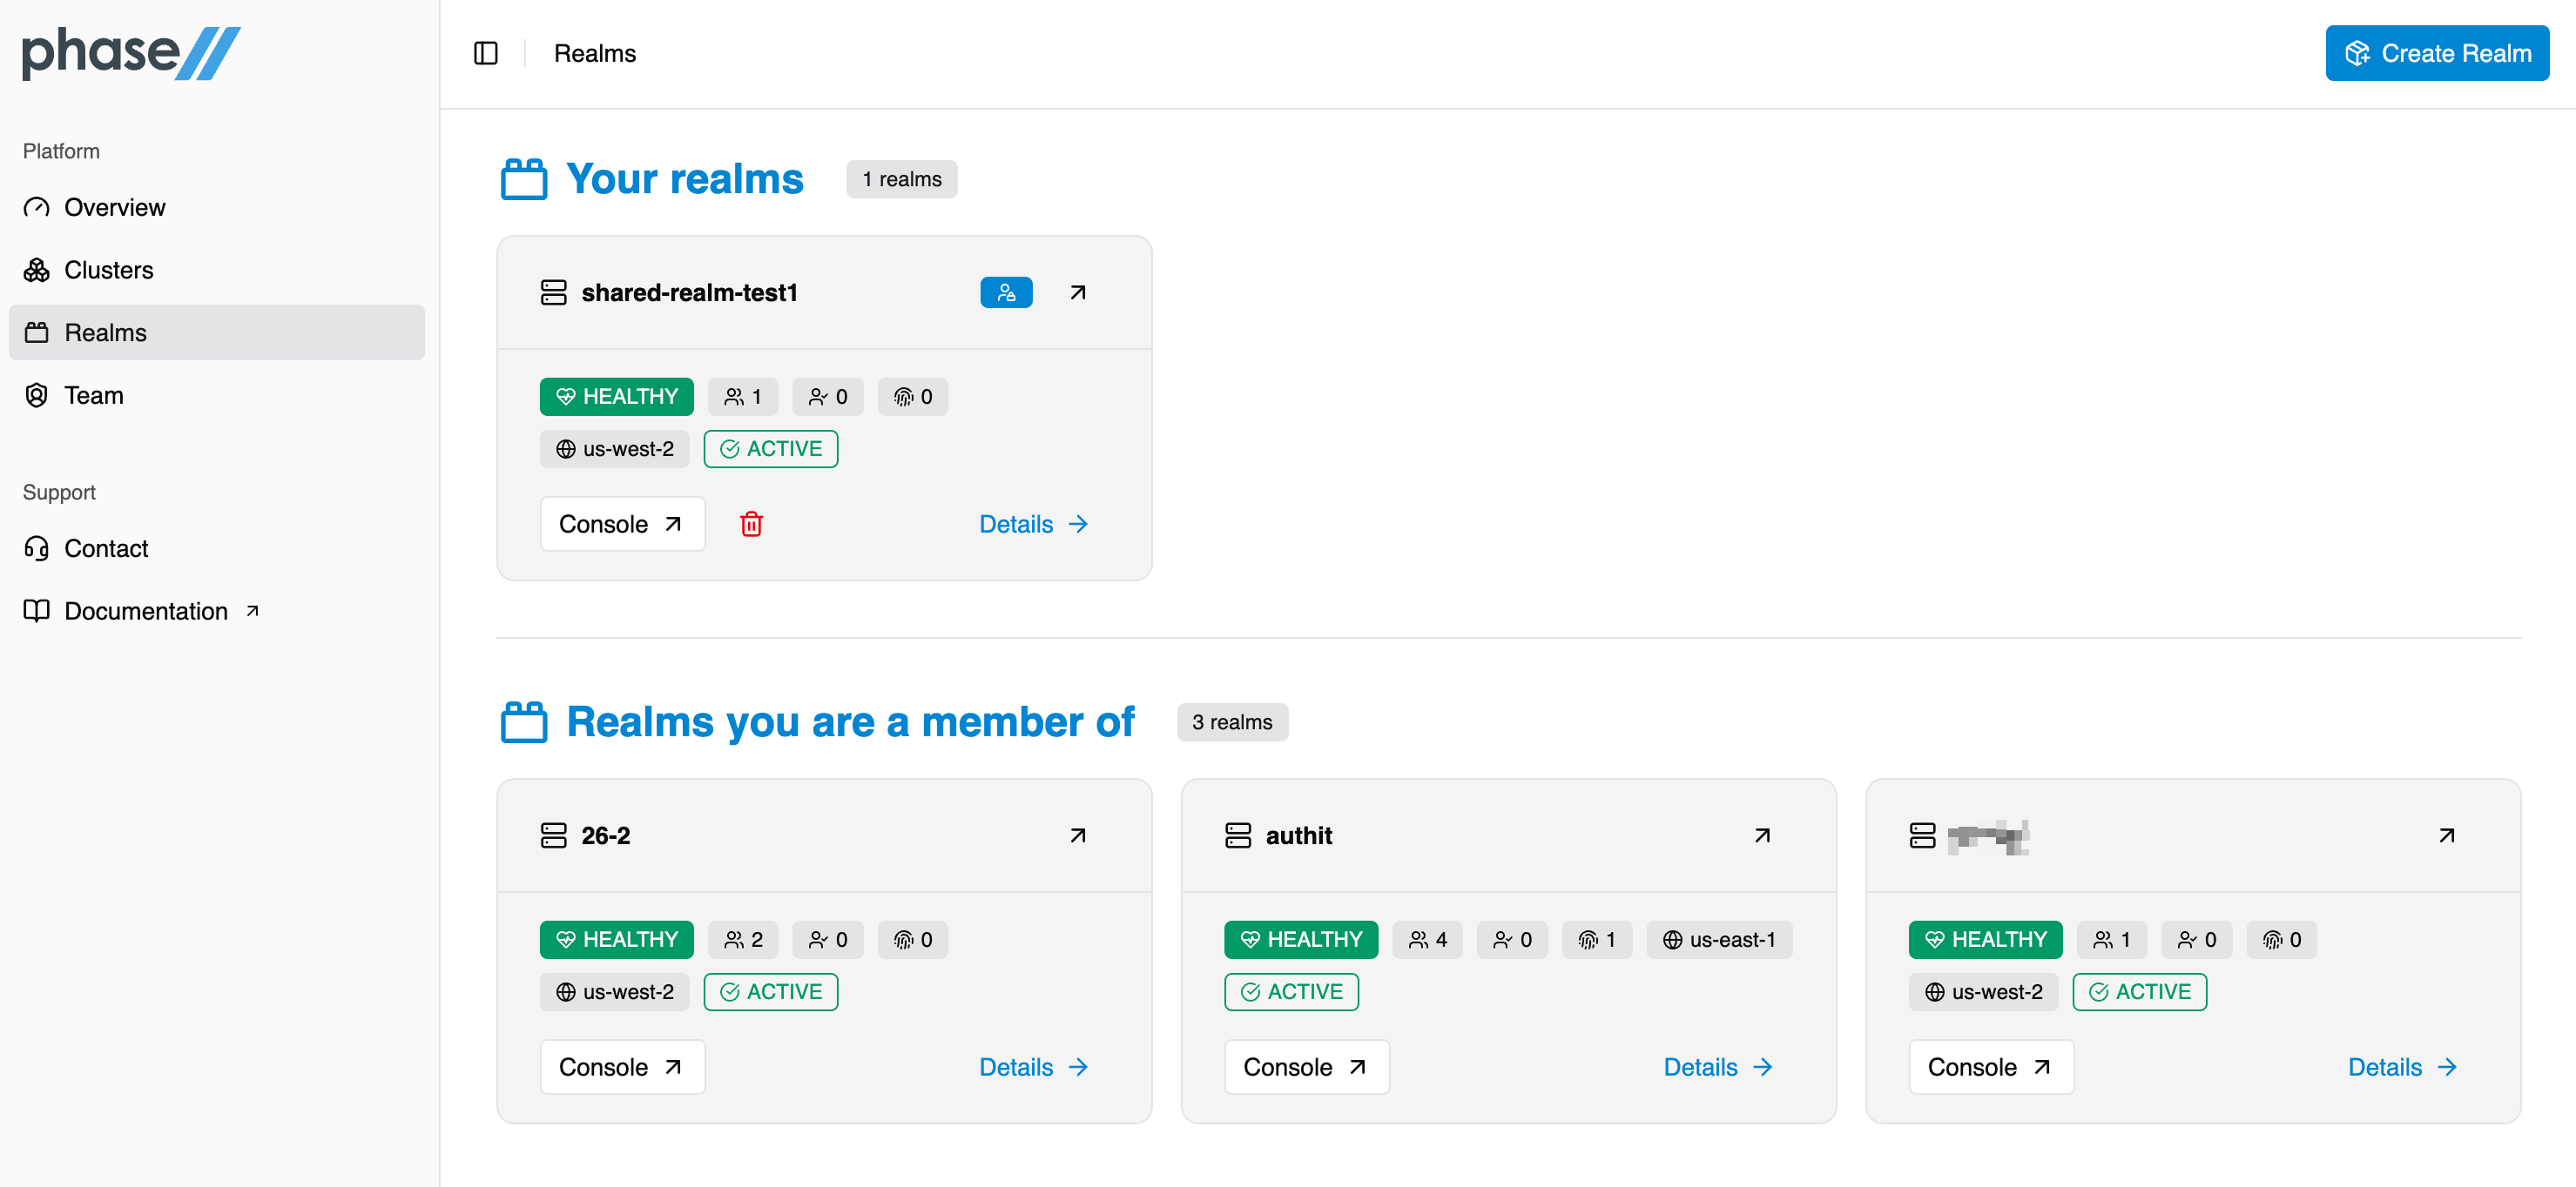Click ACTIVE status badge on 26-2 realm
Screen dimensions: 2576x1187
pos(770,991)
